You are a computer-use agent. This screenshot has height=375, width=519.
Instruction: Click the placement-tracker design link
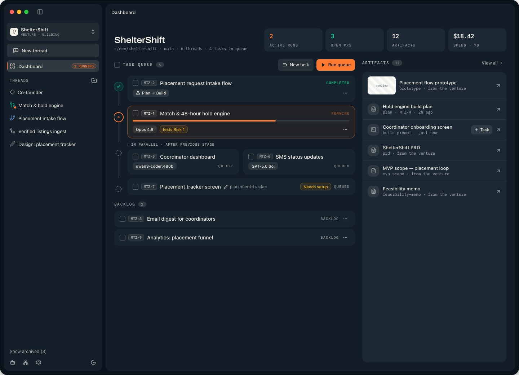(245, 187)
